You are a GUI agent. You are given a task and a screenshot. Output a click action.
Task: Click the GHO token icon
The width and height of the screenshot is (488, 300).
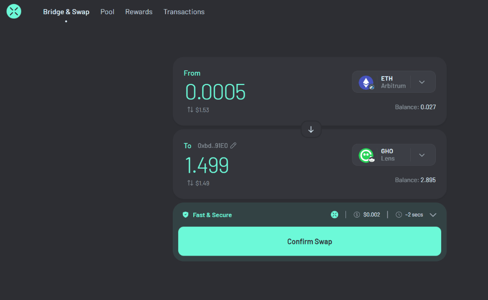366,155
